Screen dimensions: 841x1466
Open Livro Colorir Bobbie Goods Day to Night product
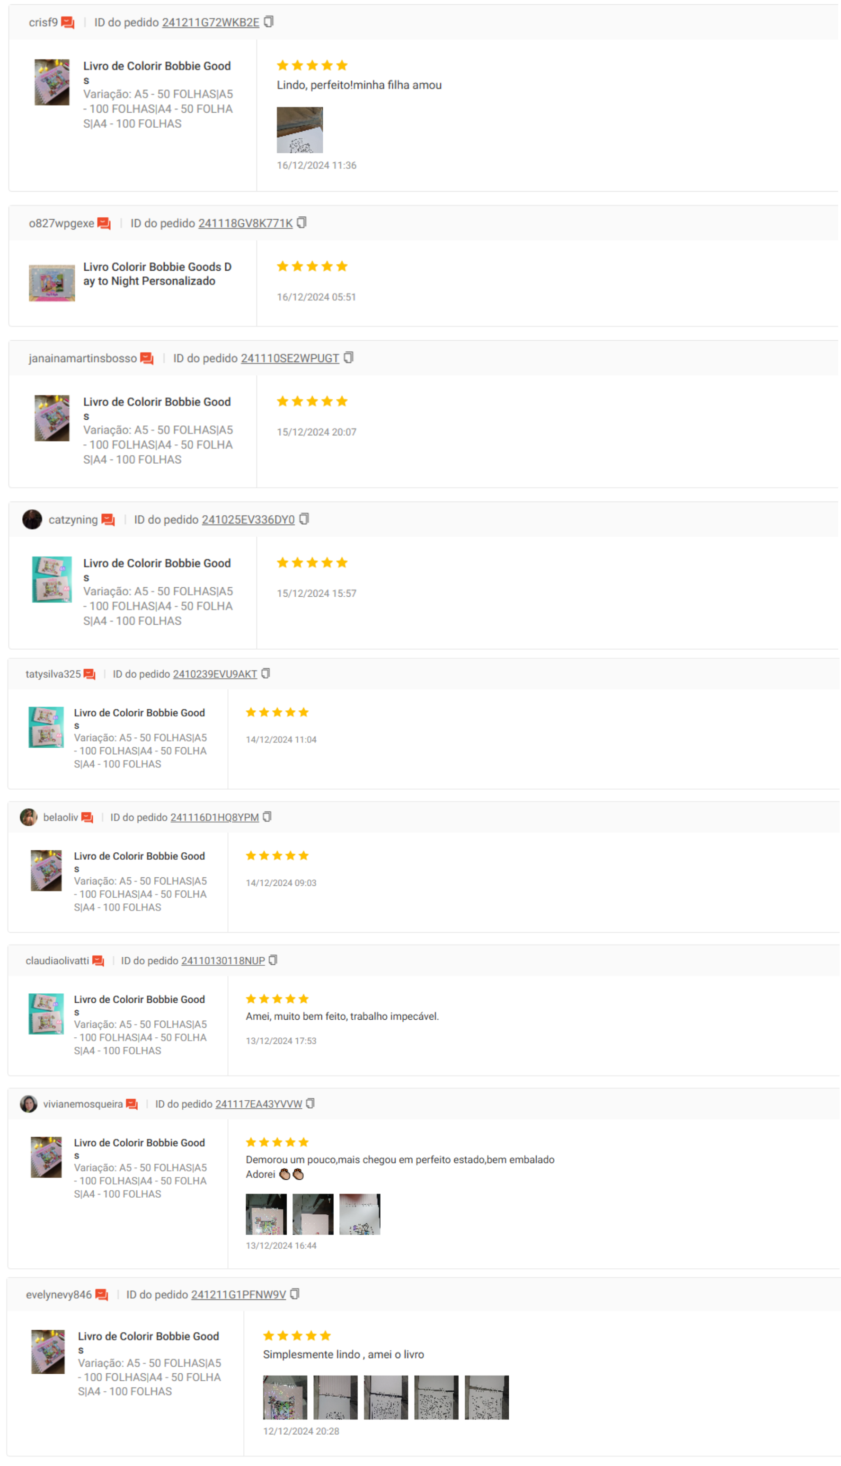point(157,274)
